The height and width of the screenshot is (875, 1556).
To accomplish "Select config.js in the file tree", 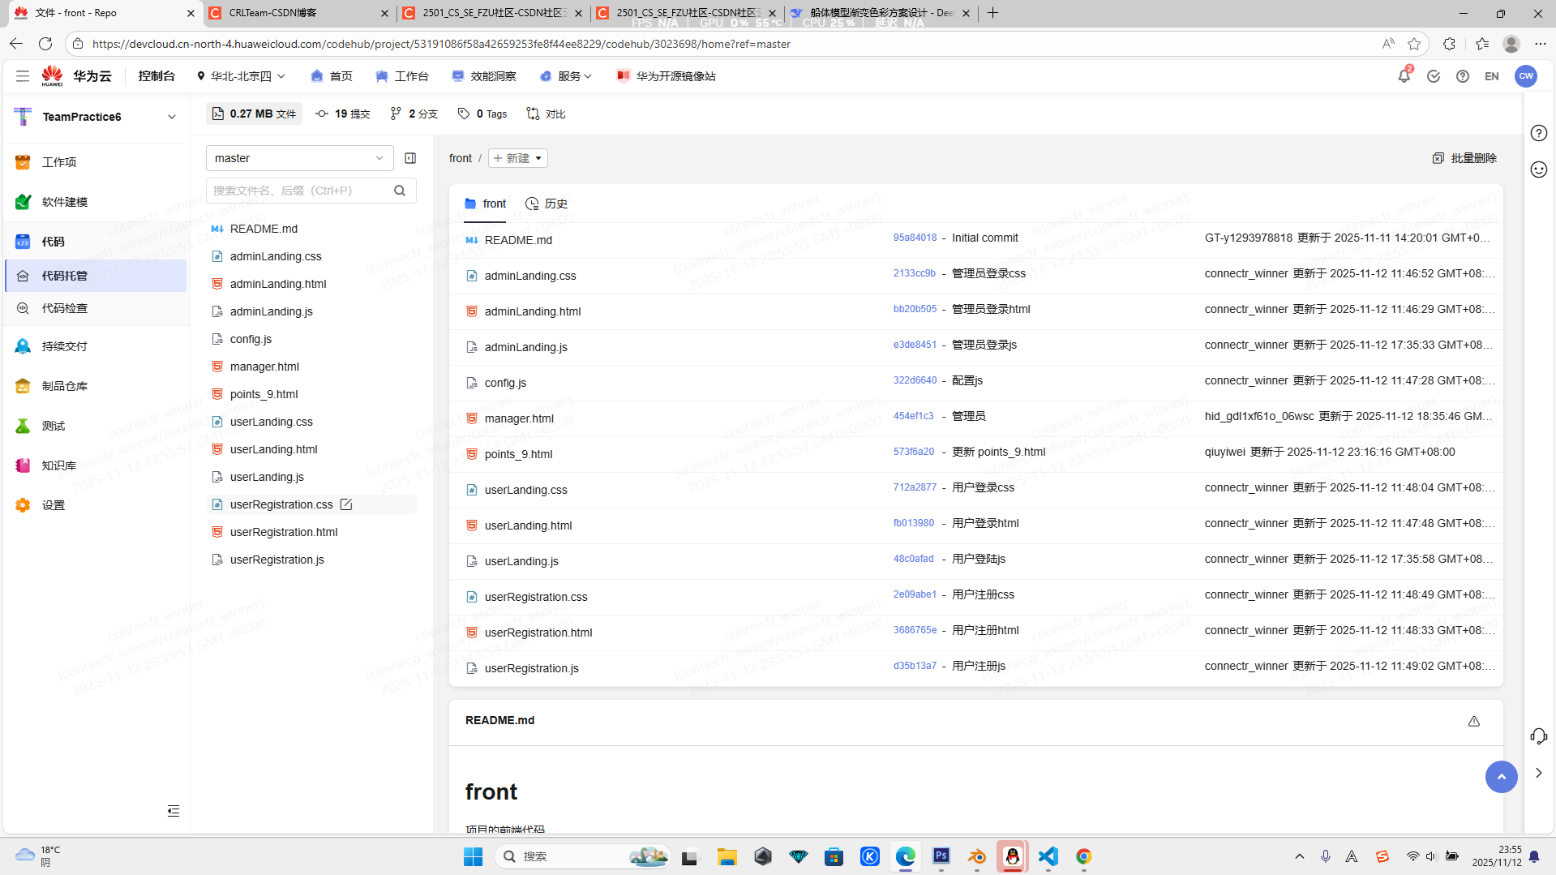I will click(251, 339).
